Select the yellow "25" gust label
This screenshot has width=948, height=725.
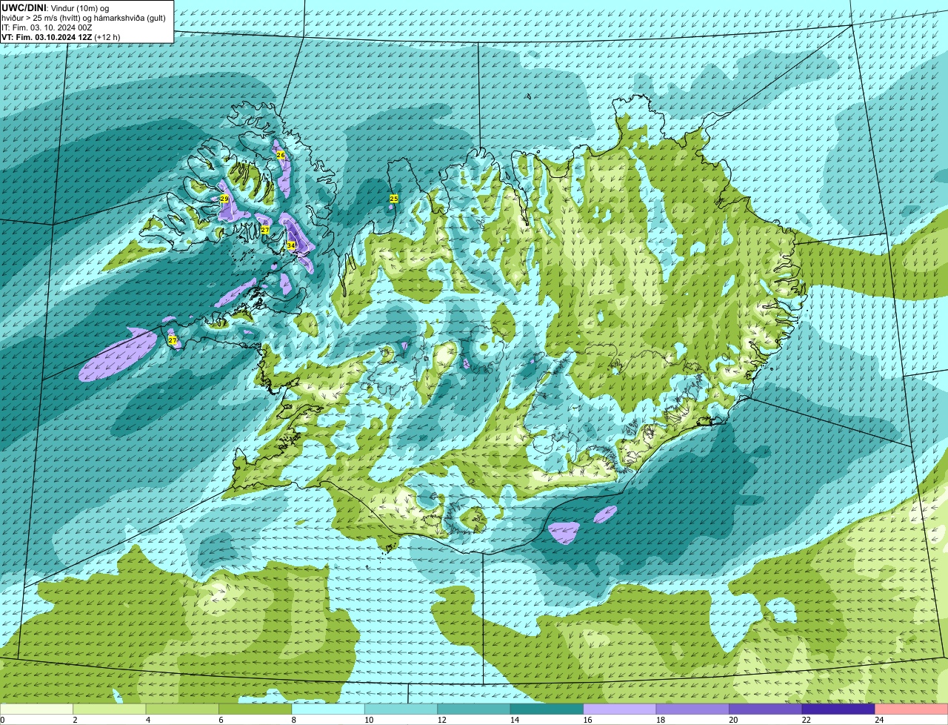point(394,199)
